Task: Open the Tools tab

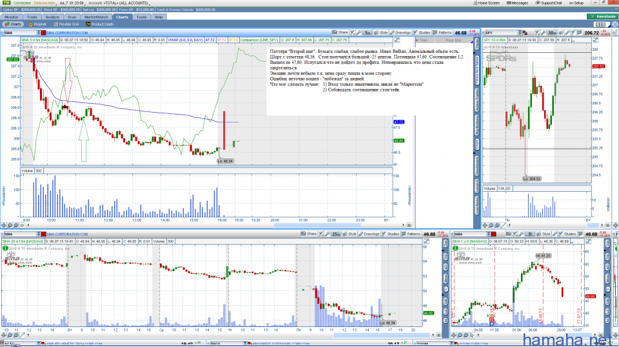Action: 141,17
